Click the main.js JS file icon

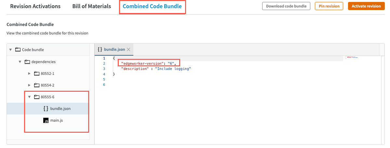click(x=46, y=120)
